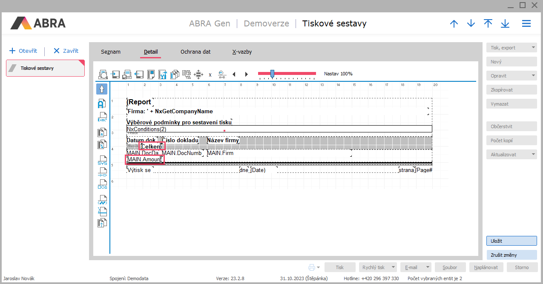Click the Zrušit změny button
Viewport: 543px width, 284px height.
(511, 255)
